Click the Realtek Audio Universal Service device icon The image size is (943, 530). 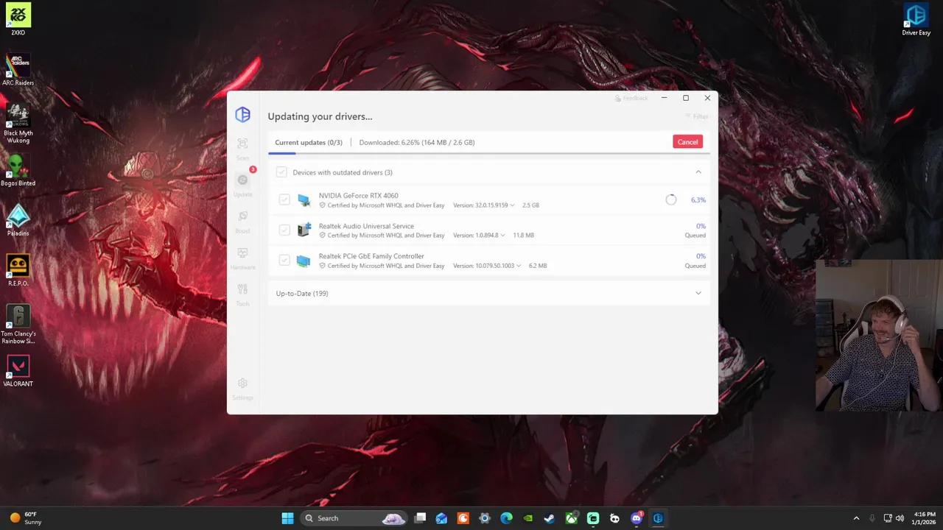pos(304,230)
